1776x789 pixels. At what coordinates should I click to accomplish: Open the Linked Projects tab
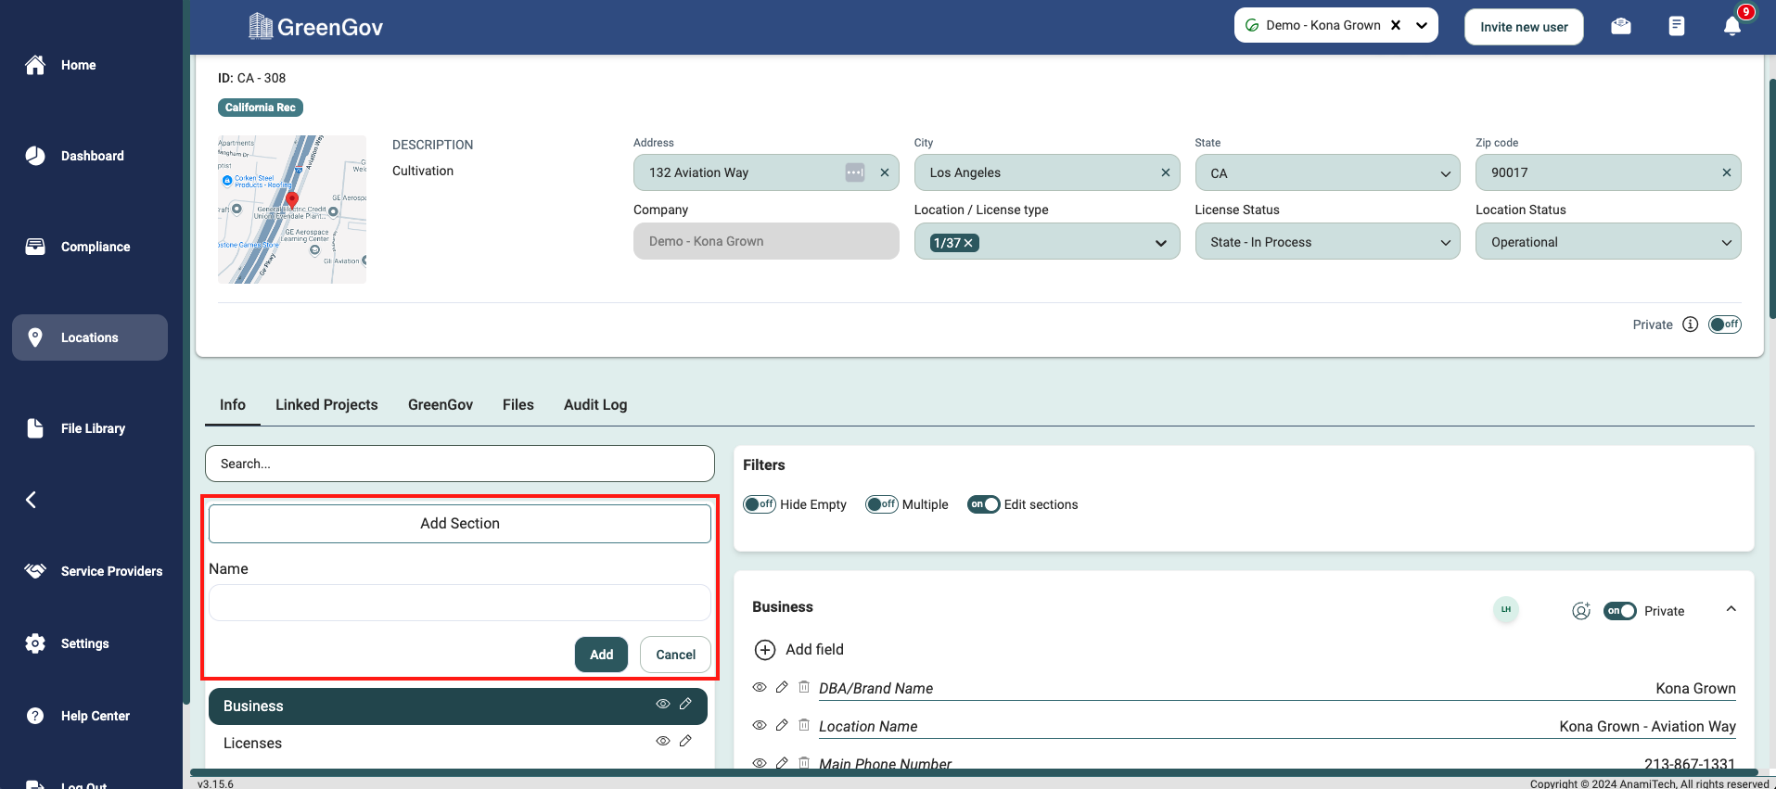(x=326, y=405)
